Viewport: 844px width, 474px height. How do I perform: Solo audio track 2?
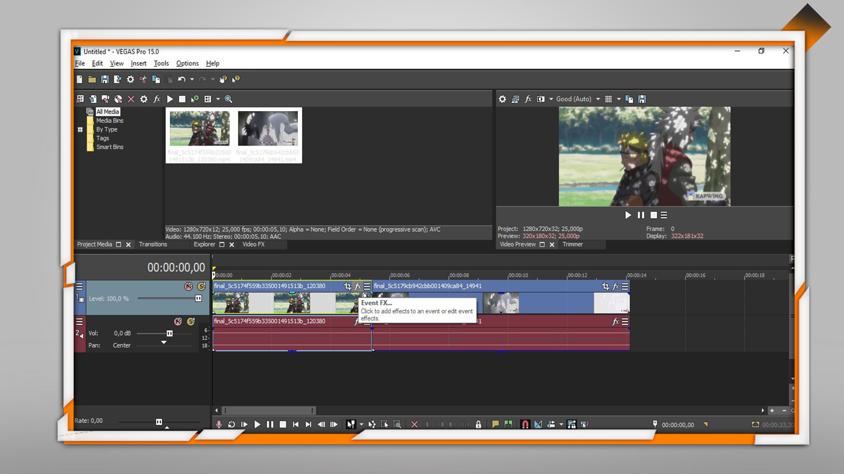pyautogui.click(x=191, y=321)
